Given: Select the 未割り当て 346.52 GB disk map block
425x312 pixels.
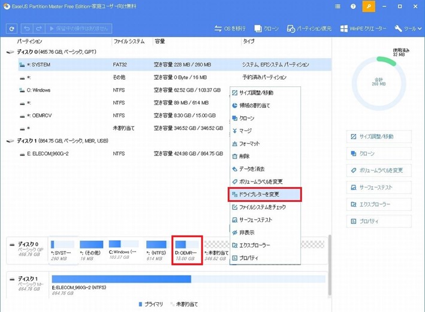Looking at the screenshot, I should (216, 250).
